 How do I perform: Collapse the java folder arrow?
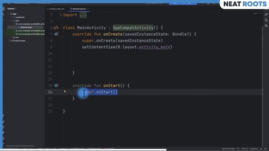click(11, 21)
